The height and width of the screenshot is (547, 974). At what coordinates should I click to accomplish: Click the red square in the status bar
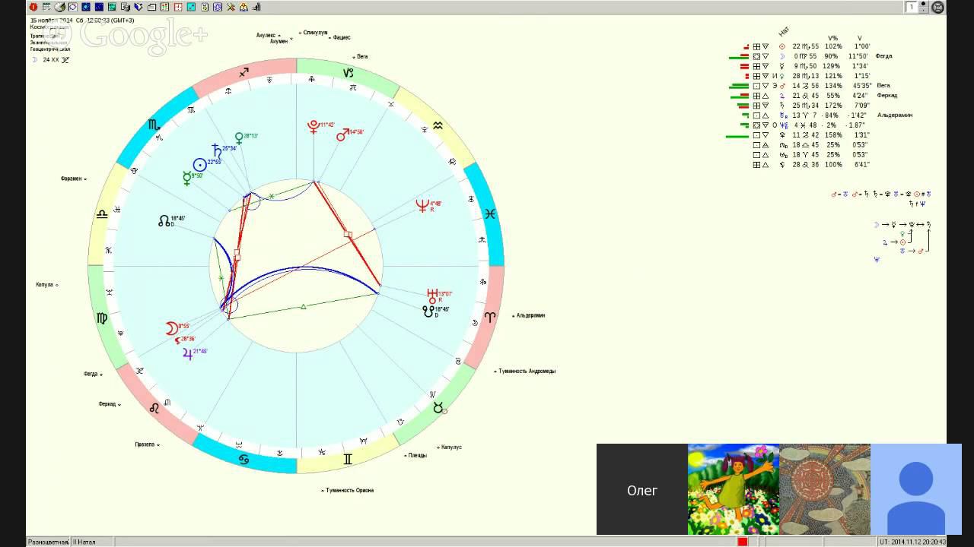pyautogui.click(x=743, y=542)
